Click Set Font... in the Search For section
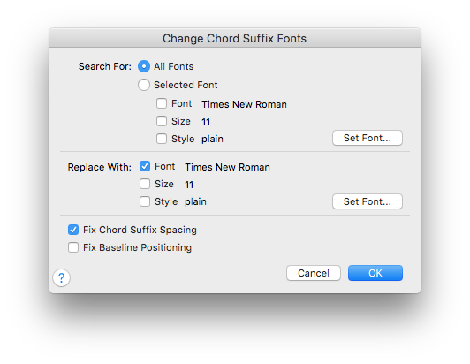 368,138
